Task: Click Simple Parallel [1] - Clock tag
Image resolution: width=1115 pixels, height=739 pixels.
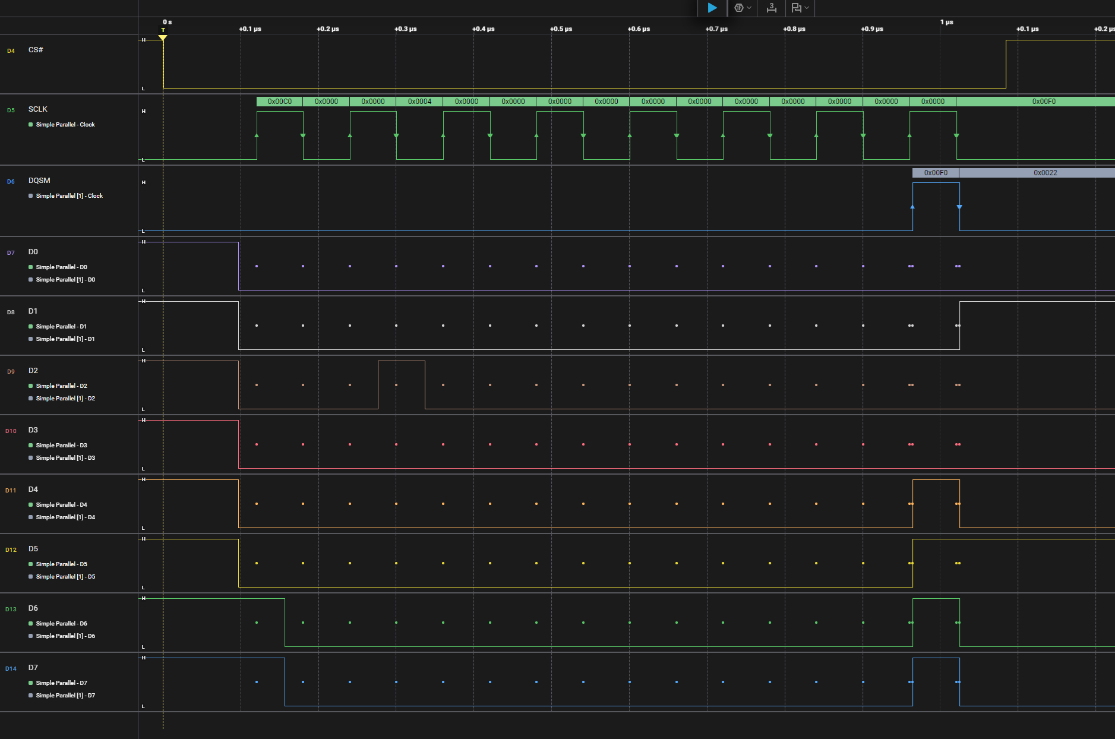Action: (x=70, y=196)
